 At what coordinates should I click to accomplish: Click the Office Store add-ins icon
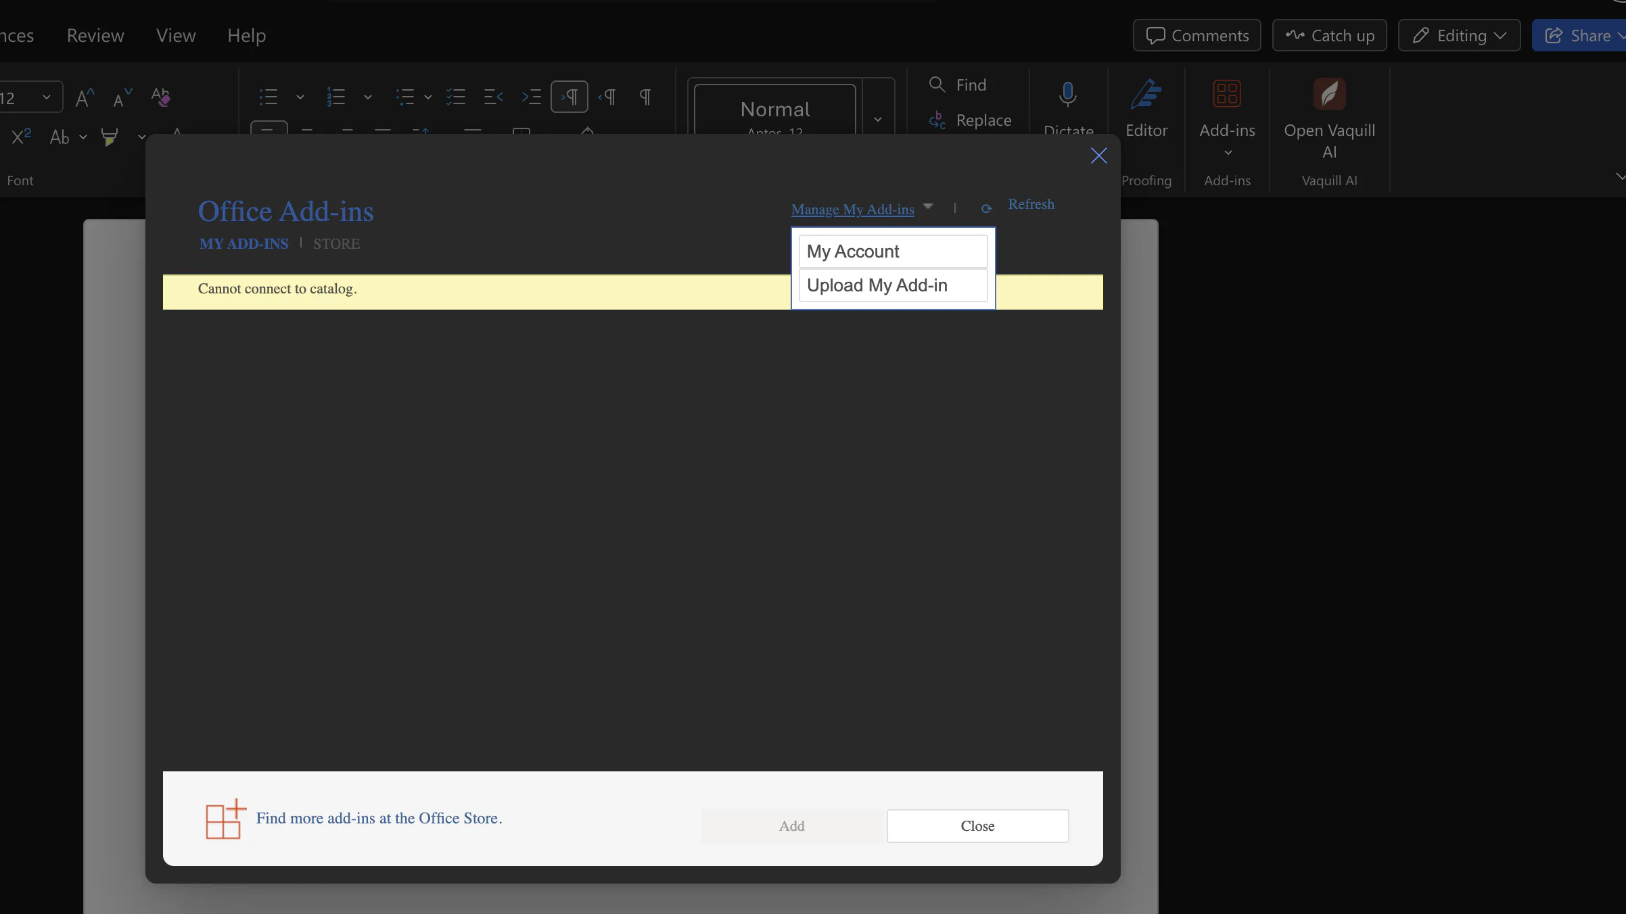point(226,819)
